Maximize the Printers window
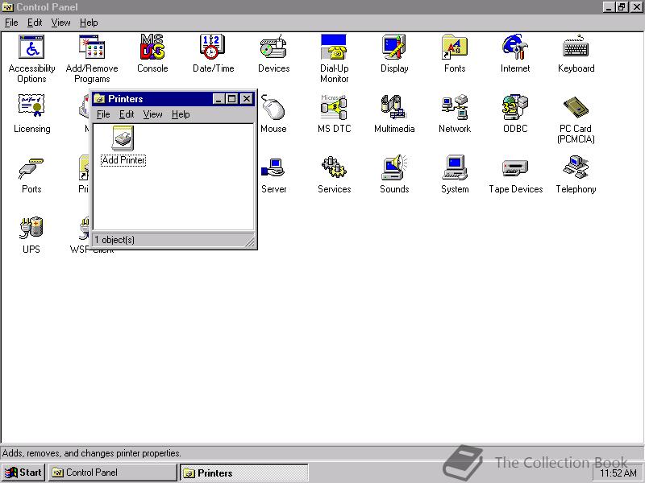Image resolution: width=645 pixels, height=483 pixels. tap(231, 98)
